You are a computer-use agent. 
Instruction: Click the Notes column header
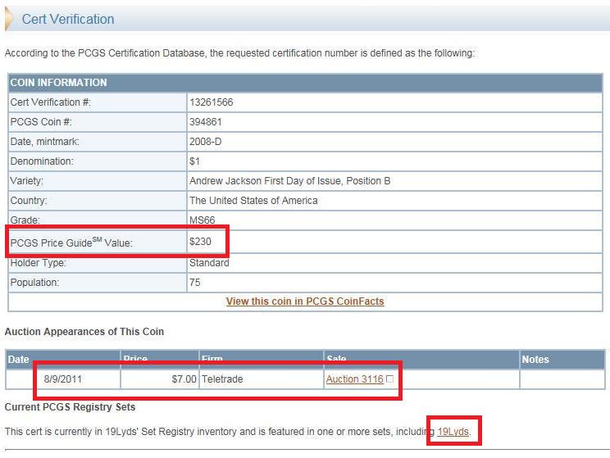(535, 360)
